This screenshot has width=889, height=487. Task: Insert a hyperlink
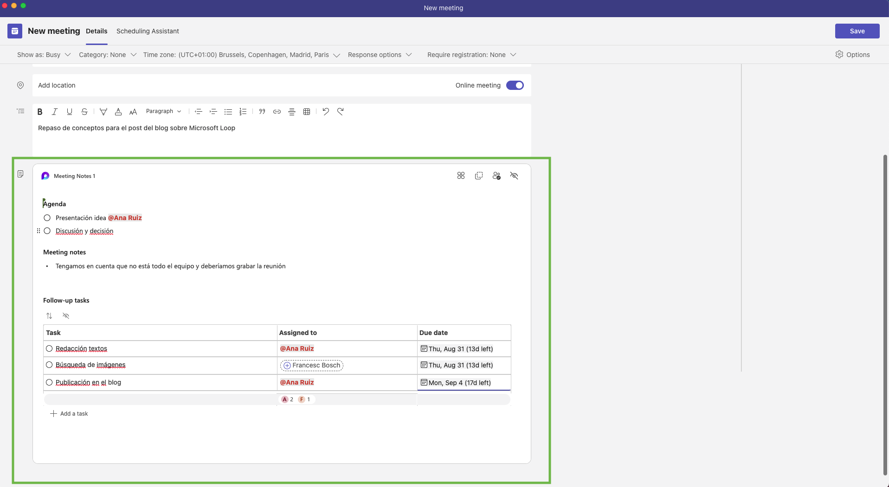pos(277,112)
